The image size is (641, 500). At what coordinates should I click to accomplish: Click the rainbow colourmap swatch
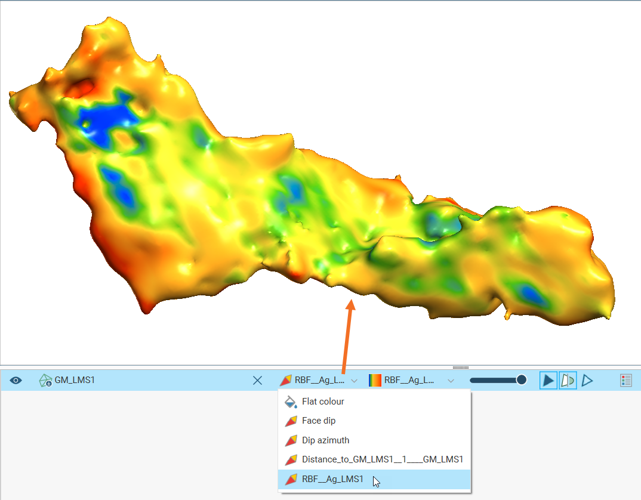click(375, 380)
